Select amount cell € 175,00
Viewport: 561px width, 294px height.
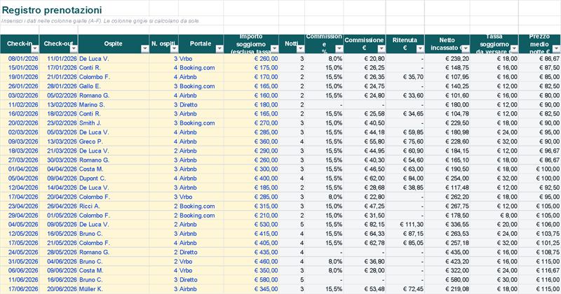click(x=251, y=67)
